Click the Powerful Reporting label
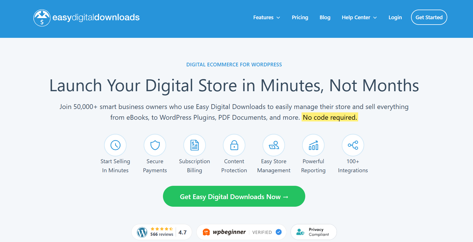The width and height of the screenshot is (473, 242). pyautogui.click(x=313, y=166)
